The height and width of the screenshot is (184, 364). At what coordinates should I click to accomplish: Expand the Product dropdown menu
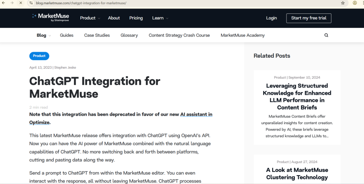[x=90, y=18]
